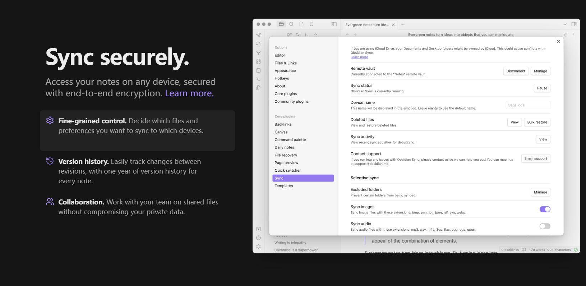Close the settings dialog
Screen dimensions: 586x286
558,42
